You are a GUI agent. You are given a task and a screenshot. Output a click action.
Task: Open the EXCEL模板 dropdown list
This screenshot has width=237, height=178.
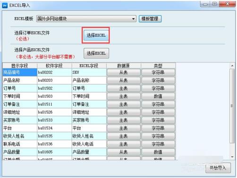pyautogui.click(x=86, y=19)
